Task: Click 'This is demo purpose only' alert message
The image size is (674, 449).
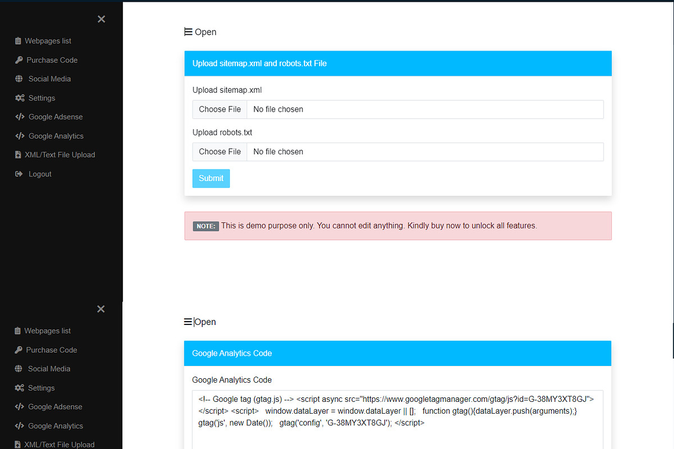Action: point(379,226)
